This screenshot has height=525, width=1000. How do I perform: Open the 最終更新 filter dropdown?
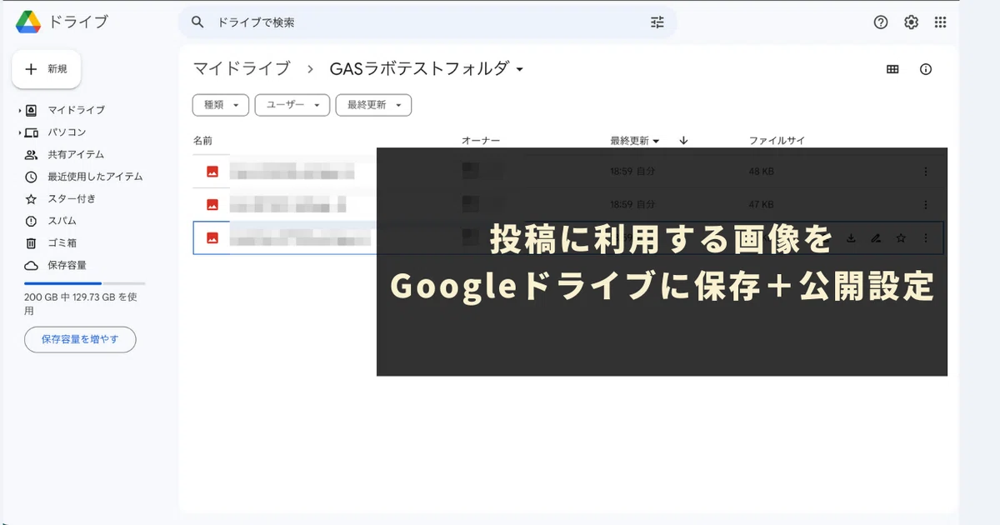[x=373, y=105]
